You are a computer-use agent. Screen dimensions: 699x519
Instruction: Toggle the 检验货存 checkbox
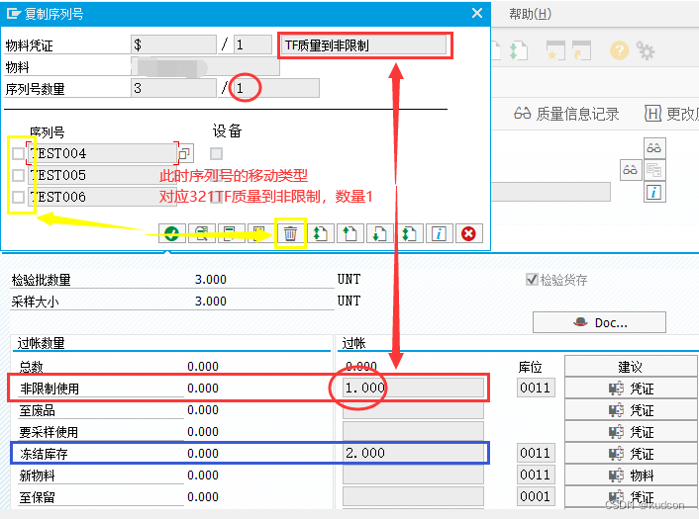point(533,280)
